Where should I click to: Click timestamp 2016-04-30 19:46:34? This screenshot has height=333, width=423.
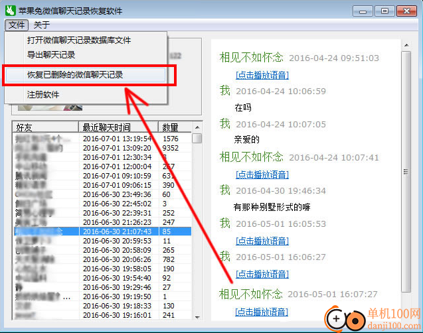click(281, 191)
